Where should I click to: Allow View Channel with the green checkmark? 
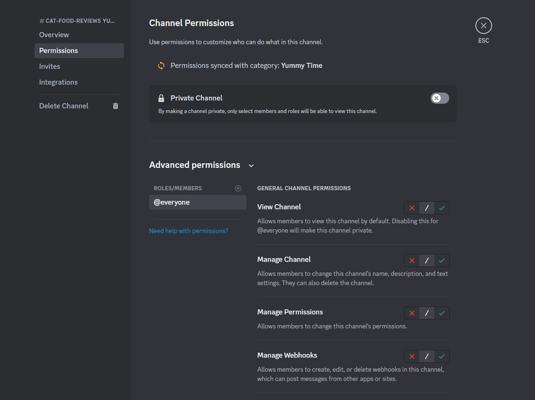(441, 207)
